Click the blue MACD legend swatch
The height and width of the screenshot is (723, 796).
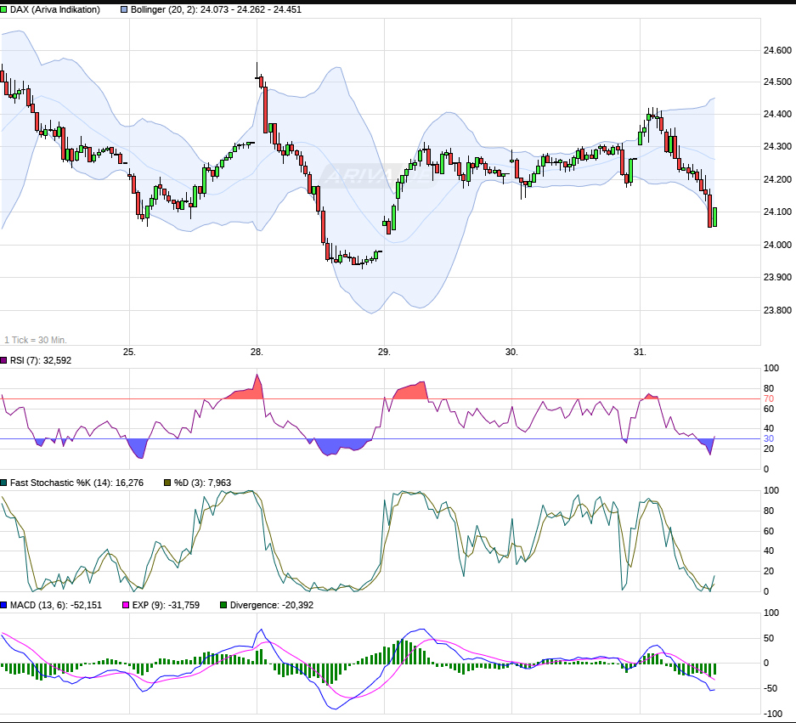3,605
